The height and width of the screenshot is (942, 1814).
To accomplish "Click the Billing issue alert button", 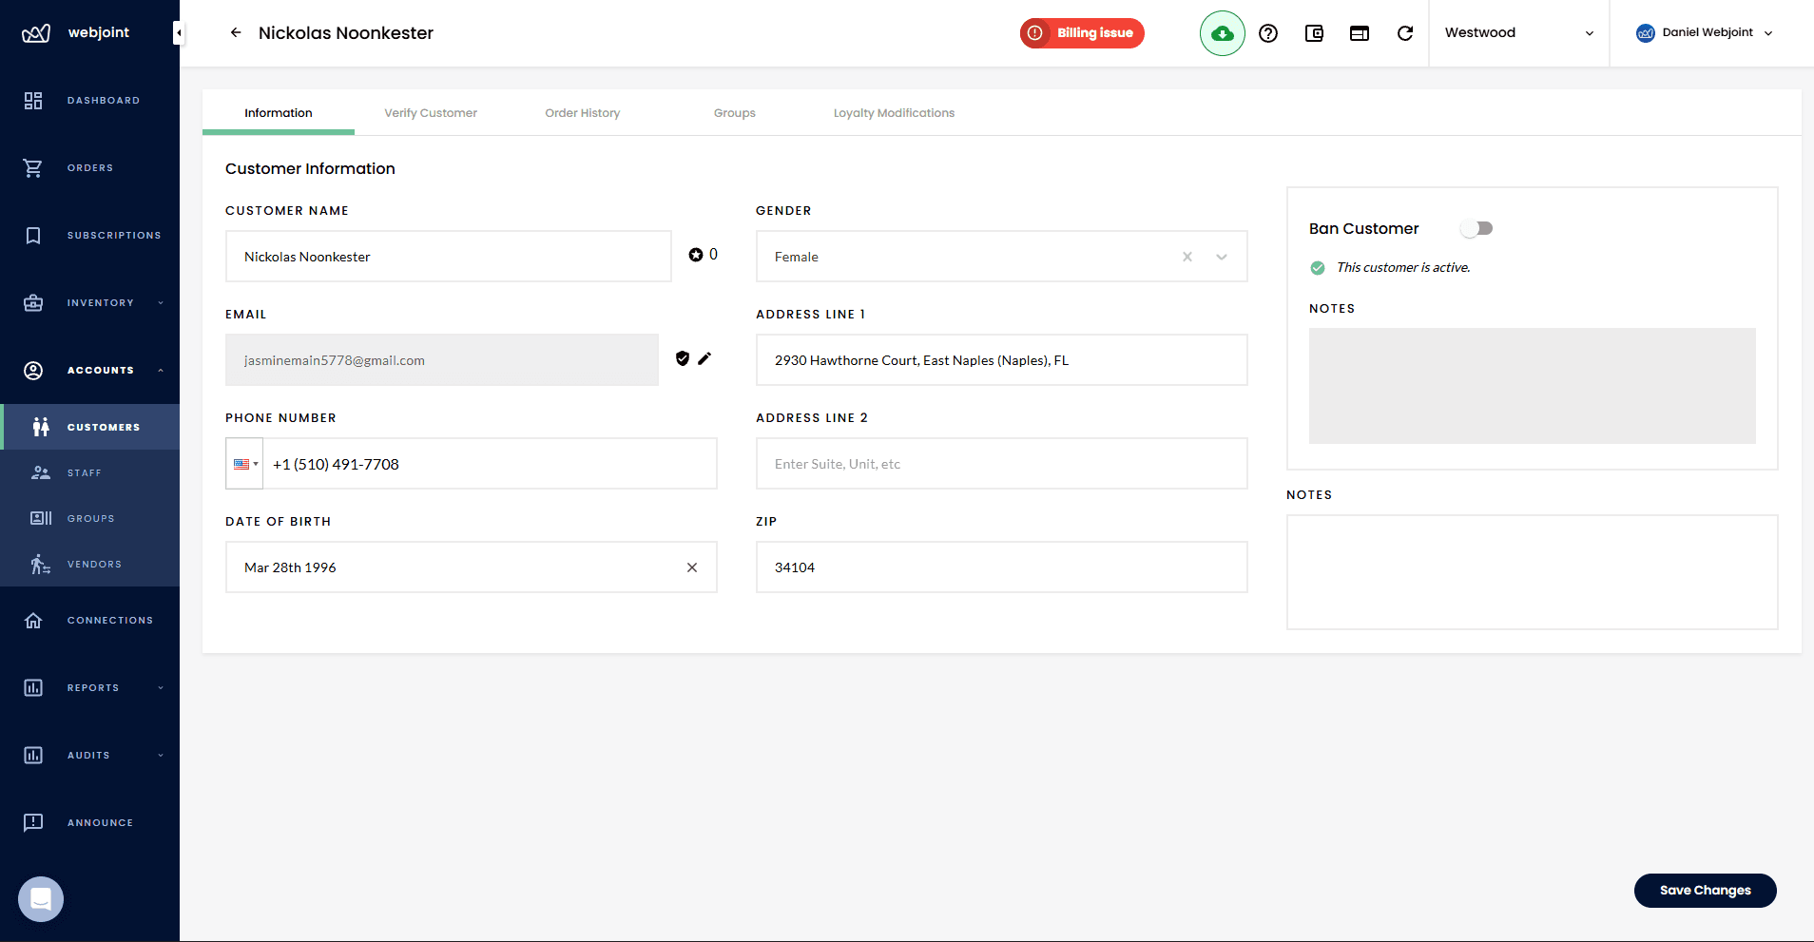I will click(1081, 33).
